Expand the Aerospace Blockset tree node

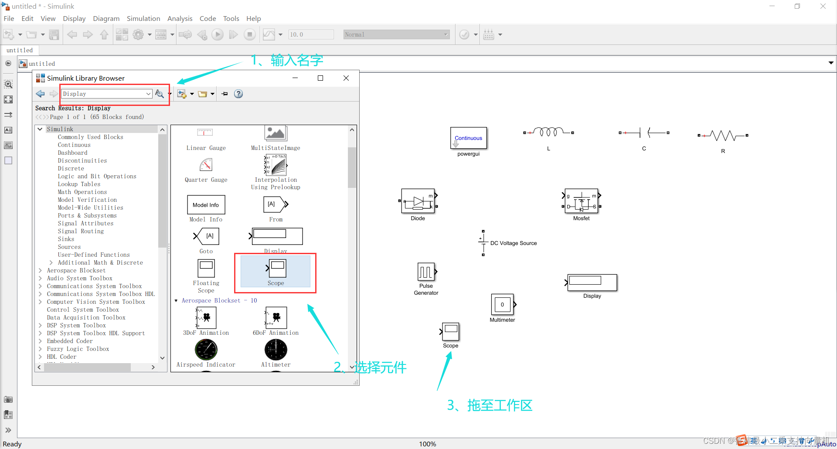[40, 270]
